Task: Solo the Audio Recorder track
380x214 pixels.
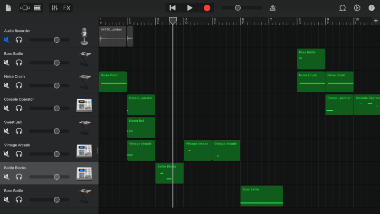Action: [x=19, y=39]
